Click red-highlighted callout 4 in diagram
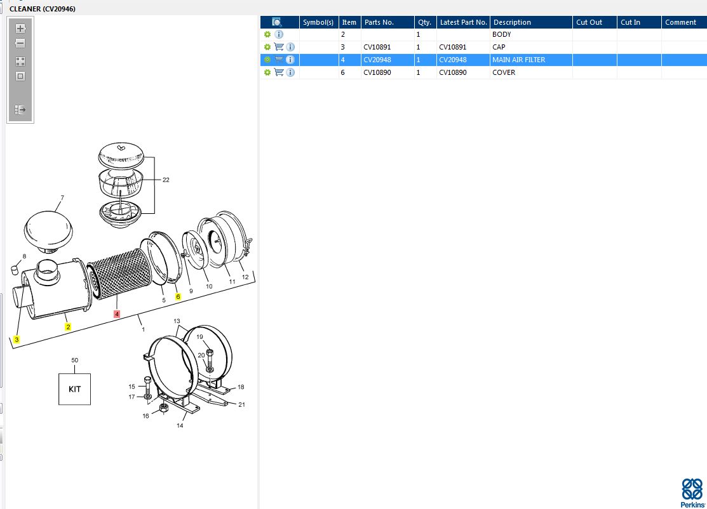The height and width of the screenshot is (509, 707). coord(117,314)
